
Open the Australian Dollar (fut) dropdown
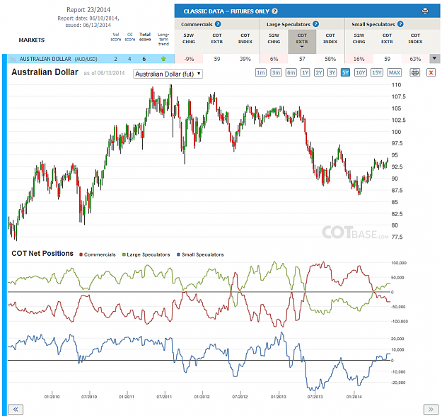[168, 74]
